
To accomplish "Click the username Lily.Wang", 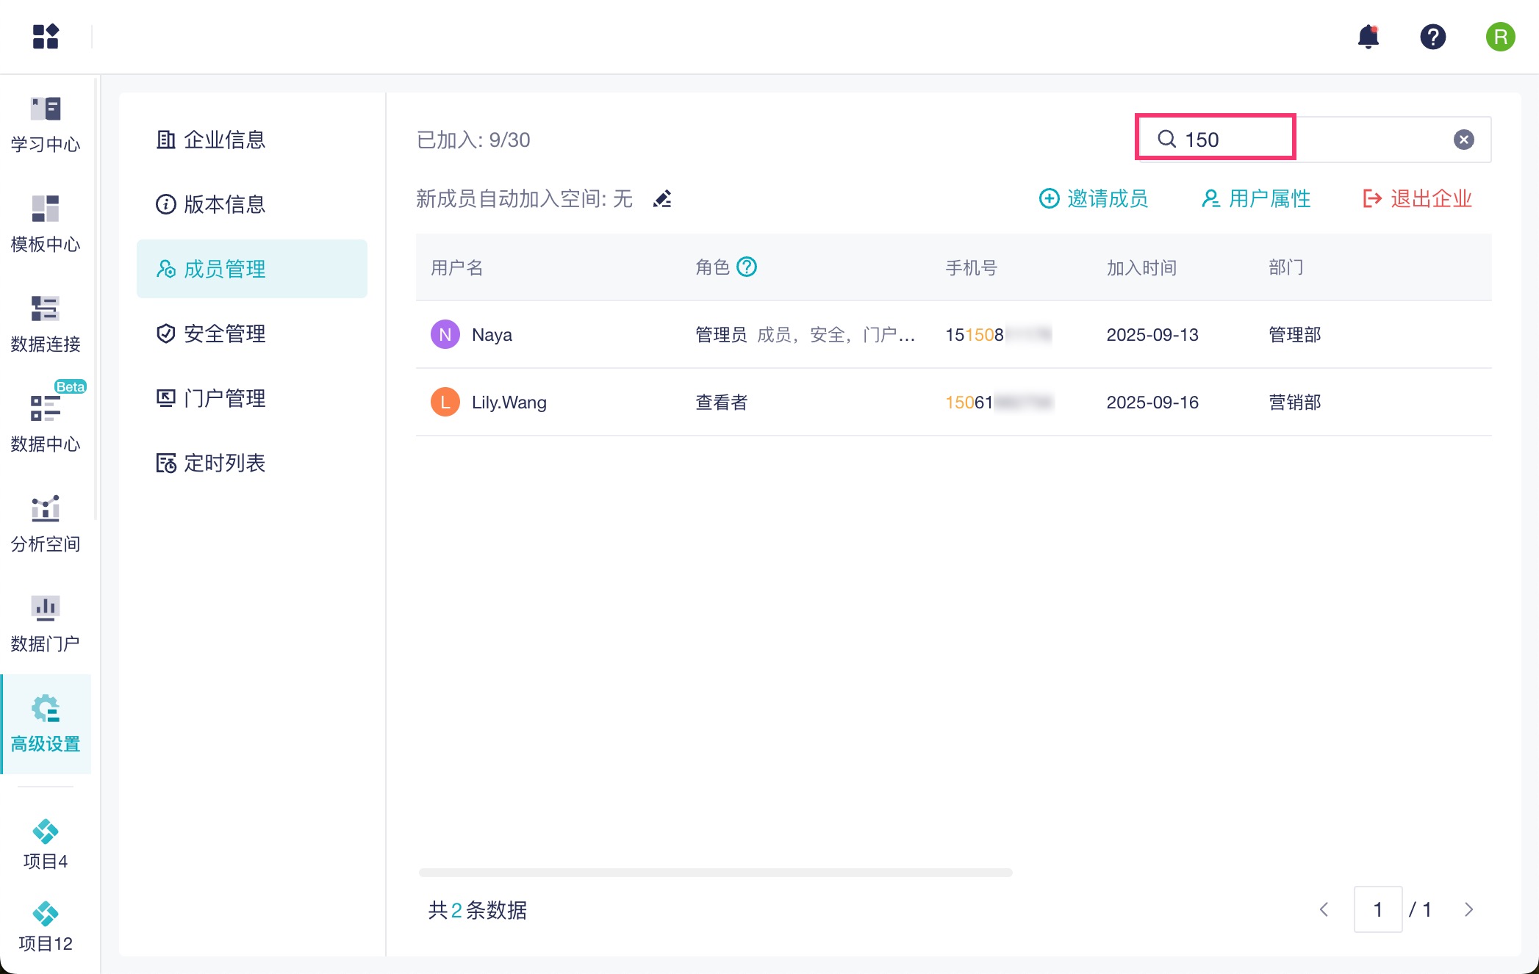I will [509, 403].
